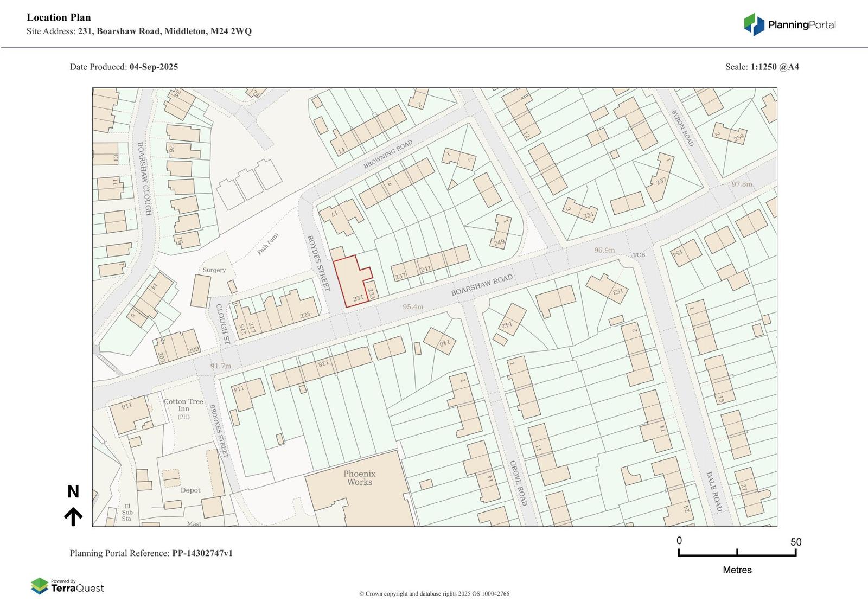The width and height of the screenshot is (868, 614).
Task: Select the Scale 1:1250 @A4 text
Action: coord(762,67)
